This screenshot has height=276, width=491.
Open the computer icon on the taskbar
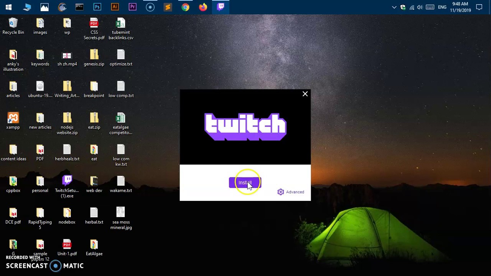tap(26, 7)
